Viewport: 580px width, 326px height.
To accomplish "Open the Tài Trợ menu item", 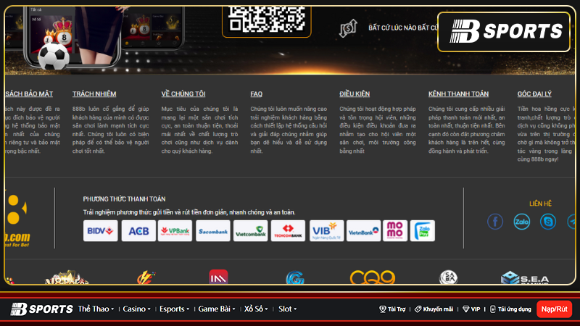I will tap(392, 309).
